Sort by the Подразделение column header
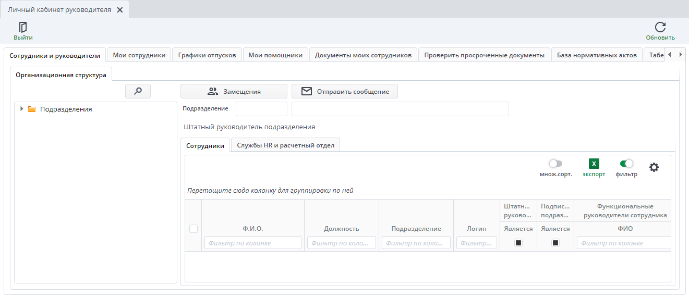The height and width of the screenshot is (297, 689). click(416, 228)
